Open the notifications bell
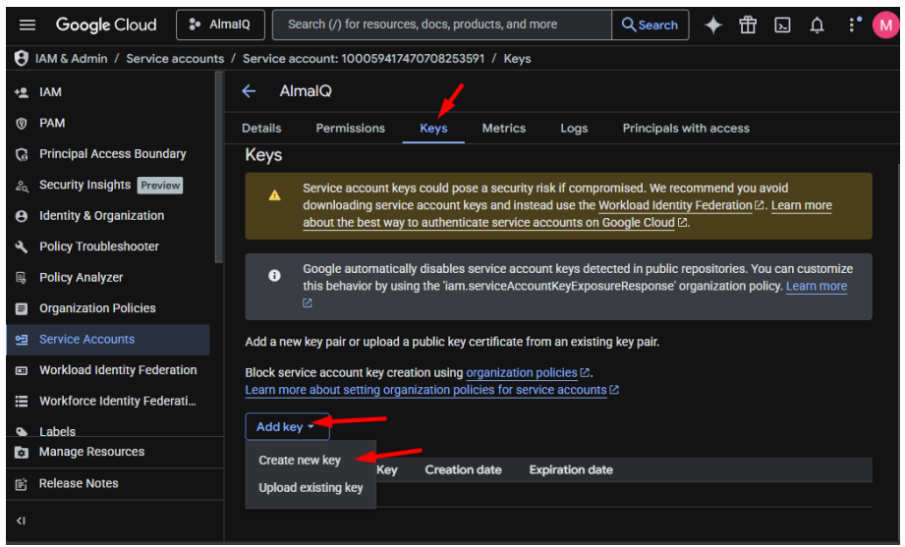 click(x=817, y=25)
